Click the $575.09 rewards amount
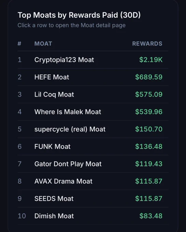 point(149,95)
